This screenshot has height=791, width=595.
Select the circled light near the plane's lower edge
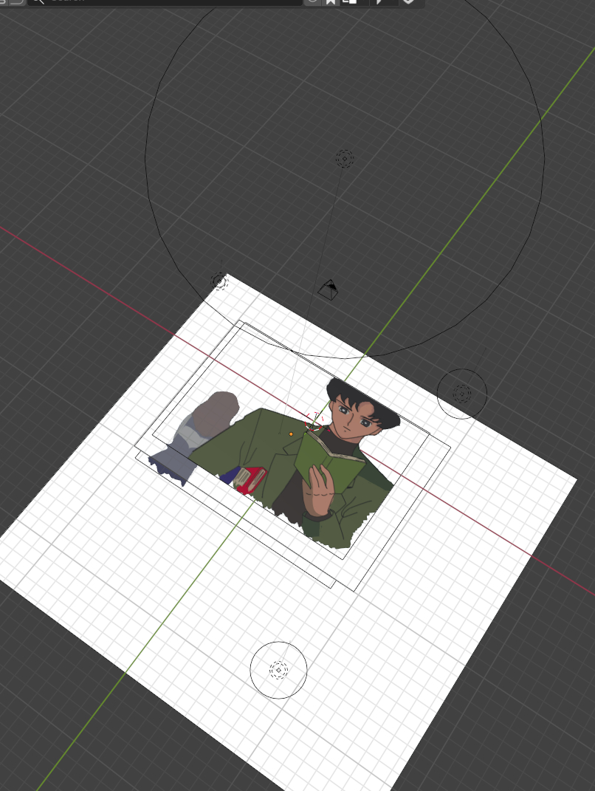click(278, 670)
